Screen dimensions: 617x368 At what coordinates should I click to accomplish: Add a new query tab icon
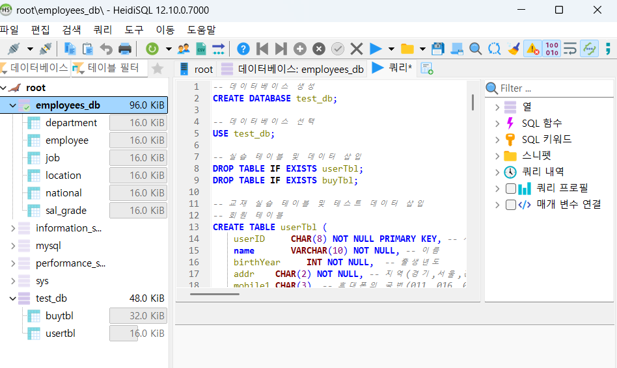(427, 68)
